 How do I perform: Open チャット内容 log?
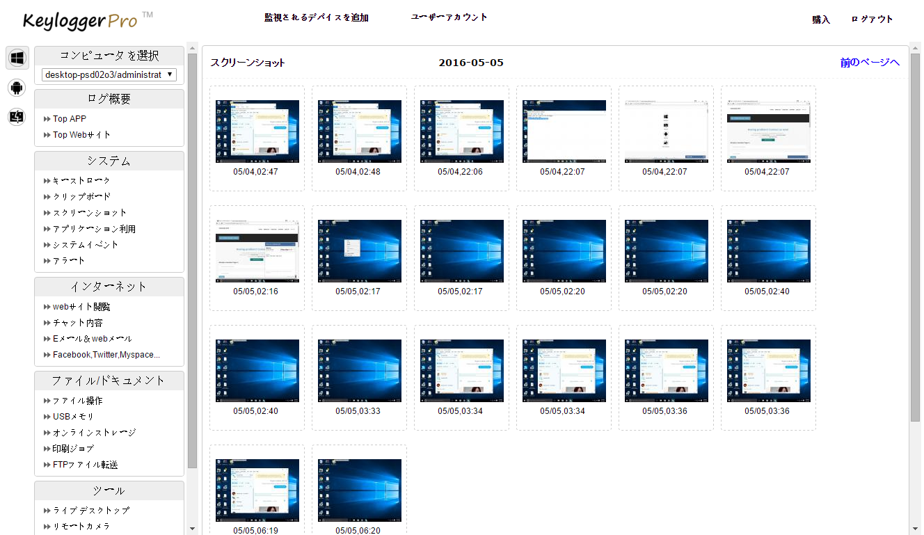[x=77, y=323]
